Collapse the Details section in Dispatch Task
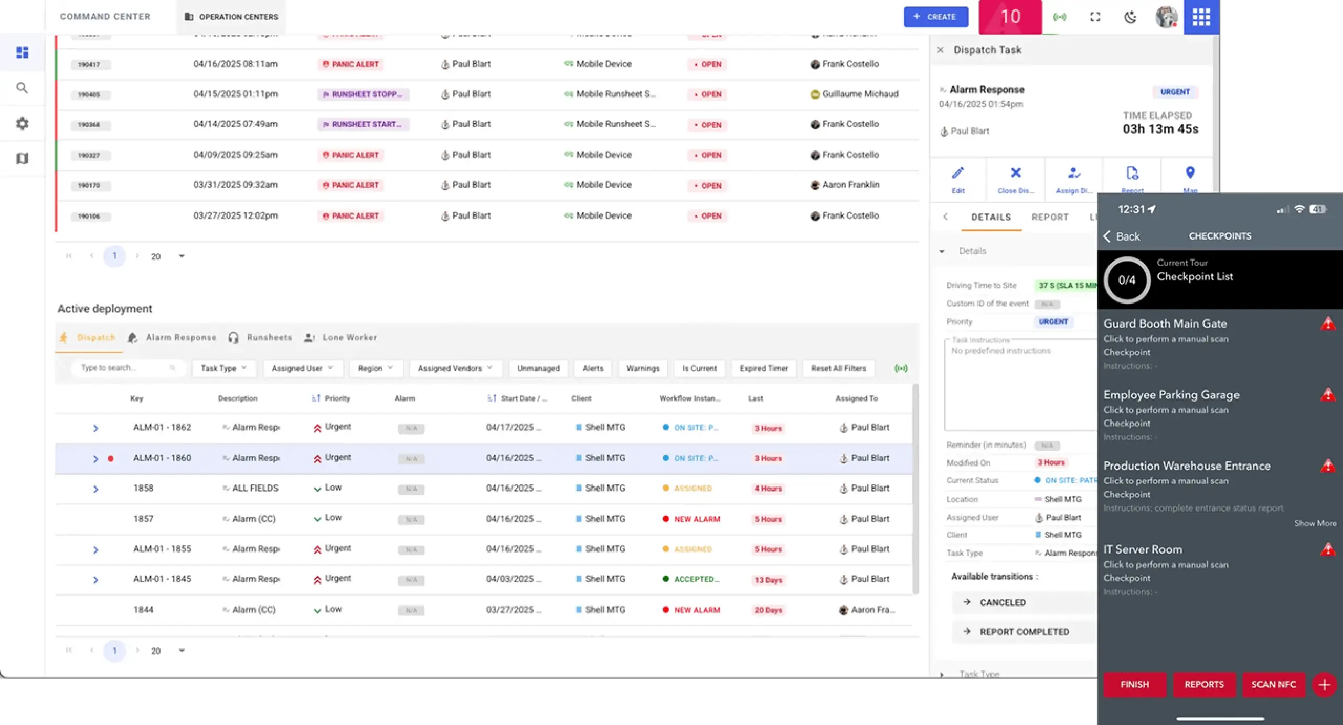 tap(942, 251)
